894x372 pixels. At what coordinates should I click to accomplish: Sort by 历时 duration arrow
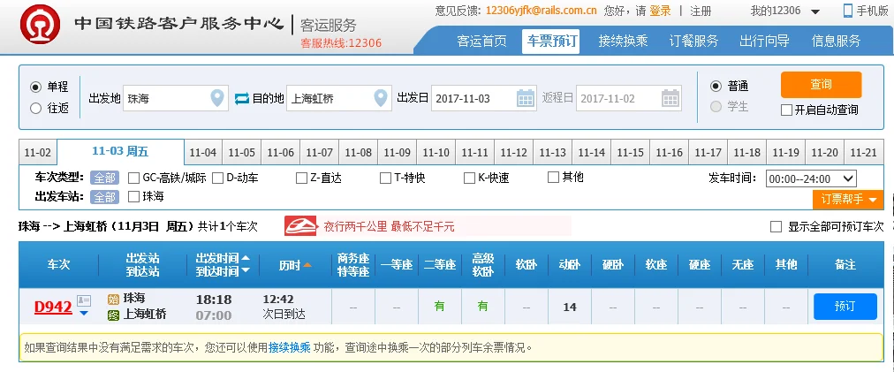tap(307, 265)
